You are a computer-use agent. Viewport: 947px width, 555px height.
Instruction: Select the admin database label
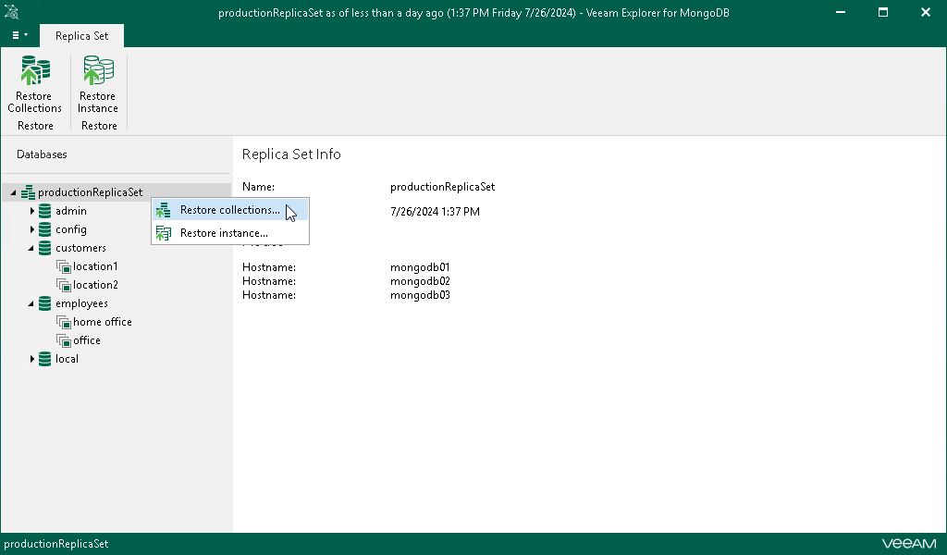pyautogui.click(x=70, y=211)
